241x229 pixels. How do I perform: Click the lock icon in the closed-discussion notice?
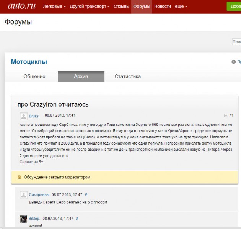19,177
